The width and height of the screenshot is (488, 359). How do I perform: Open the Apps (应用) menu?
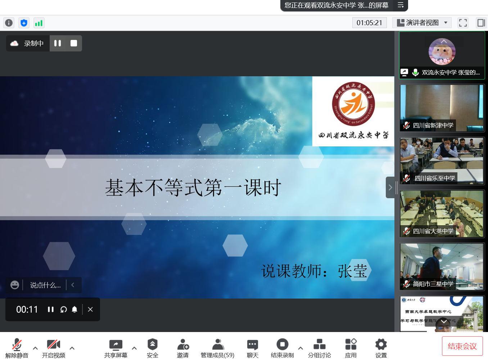click(x=351, y=348)
